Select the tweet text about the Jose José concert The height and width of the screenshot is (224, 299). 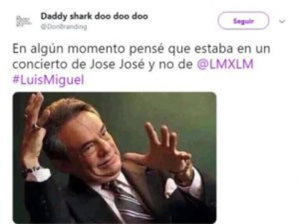141,64
